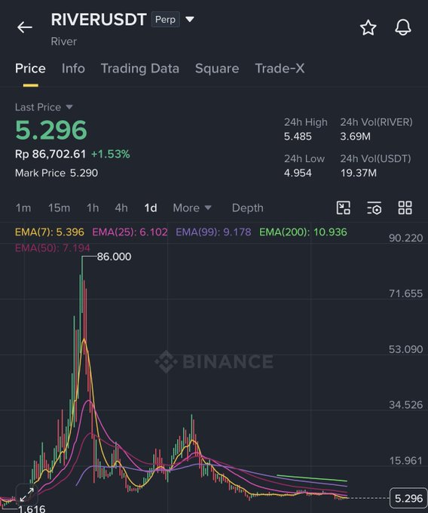Tap the EMA(200): 10.936 indicator label

(303, 232)
